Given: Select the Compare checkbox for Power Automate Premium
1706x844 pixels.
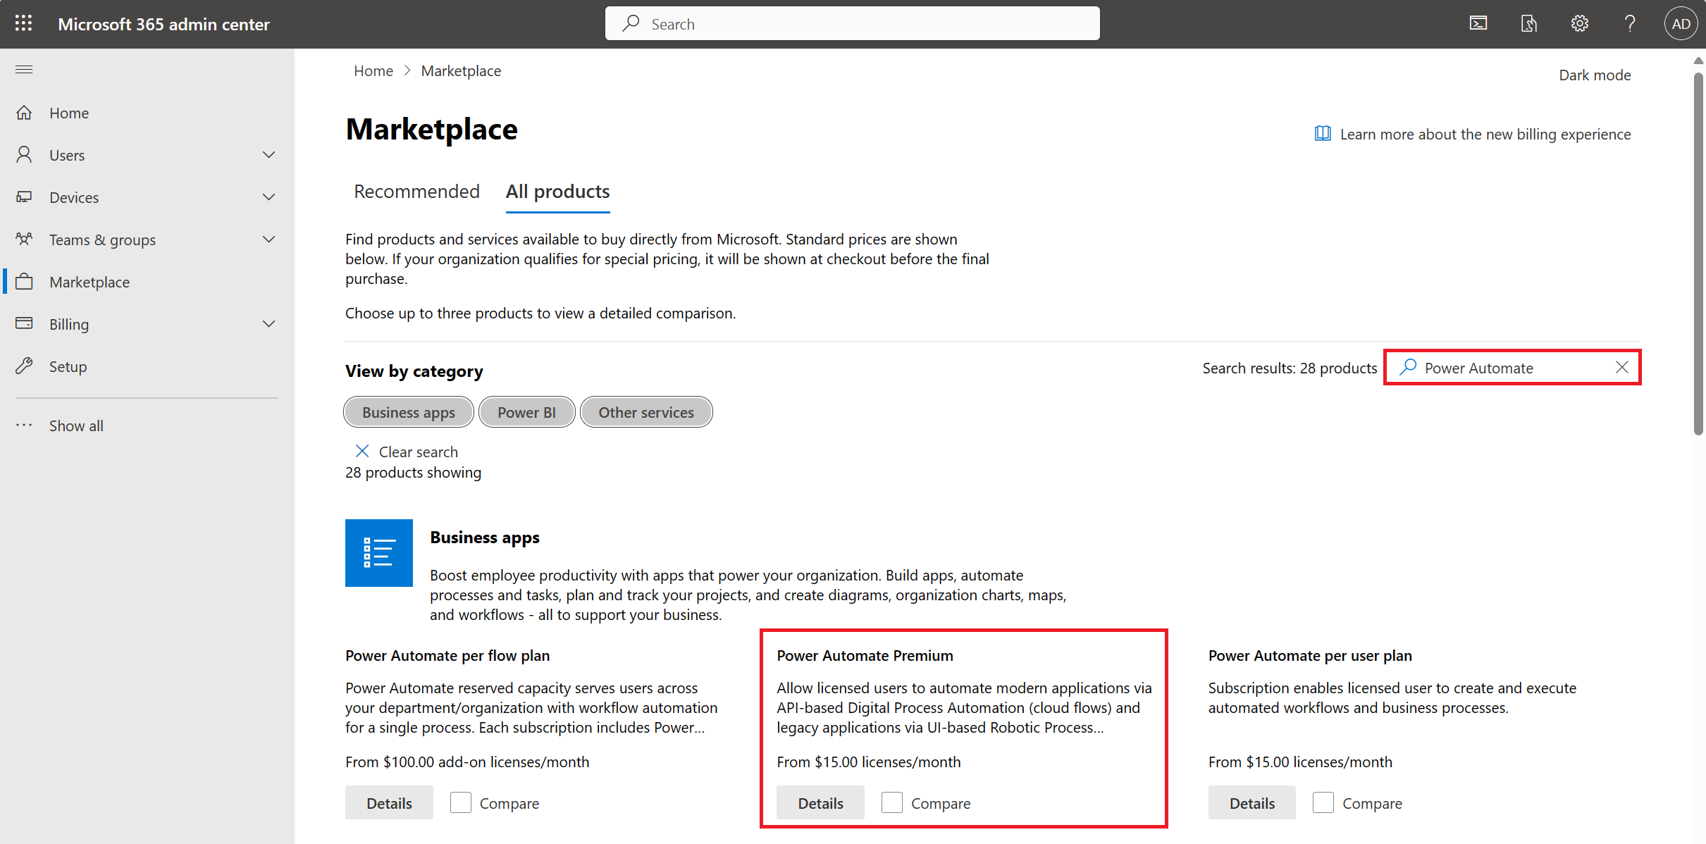Looking at the screenshot, I should coord(892,802).
